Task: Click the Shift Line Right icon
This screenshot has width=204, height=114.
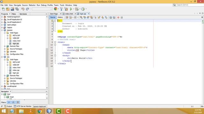Action: (x=114, y=17)
